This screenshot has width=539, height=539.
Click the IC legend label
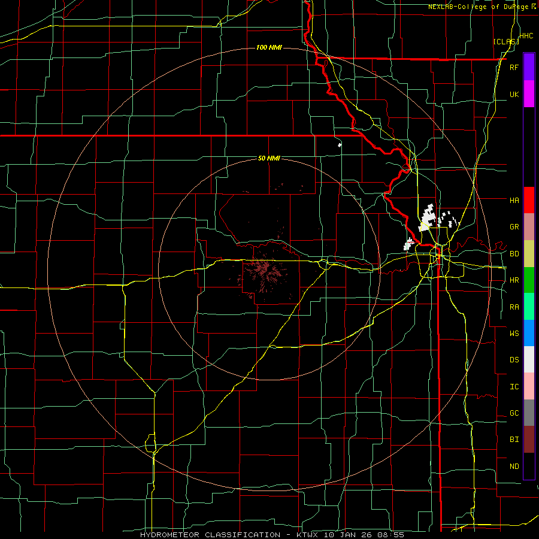click(x=514, y=387)
